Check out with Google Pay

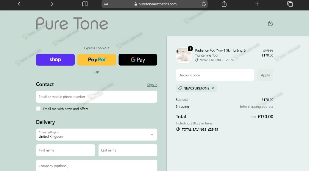[x=138, y=60]
